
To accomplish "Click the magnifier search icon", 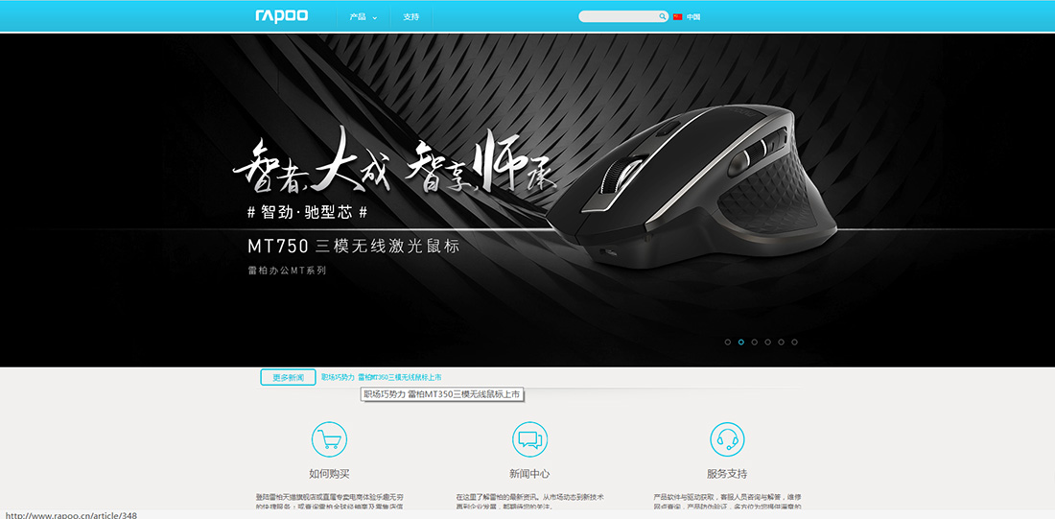I will [663, 17].
